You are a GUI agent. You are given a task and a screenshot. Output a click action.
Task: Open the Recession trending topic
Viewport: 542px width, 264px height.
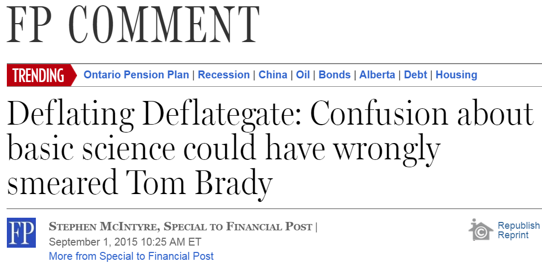pyautogui.click(x=224, y=75)
